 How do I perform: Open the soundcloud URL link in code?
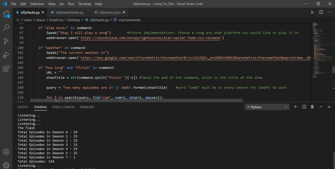(x=150, y=38)
